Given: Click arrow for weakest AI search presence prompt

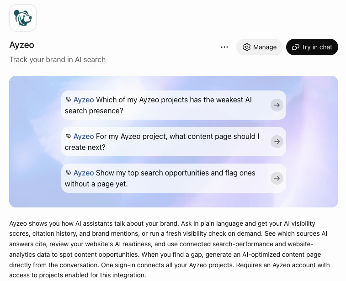Looking at the screenshot, I should 277,105.
